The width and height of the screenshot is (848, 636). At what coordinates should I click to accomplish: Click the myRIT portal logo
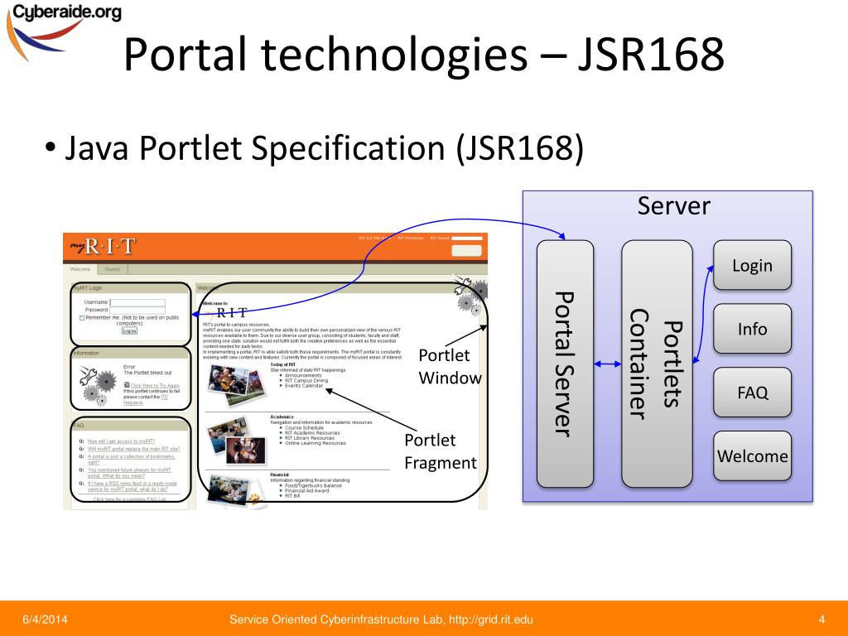pos(103,247)
